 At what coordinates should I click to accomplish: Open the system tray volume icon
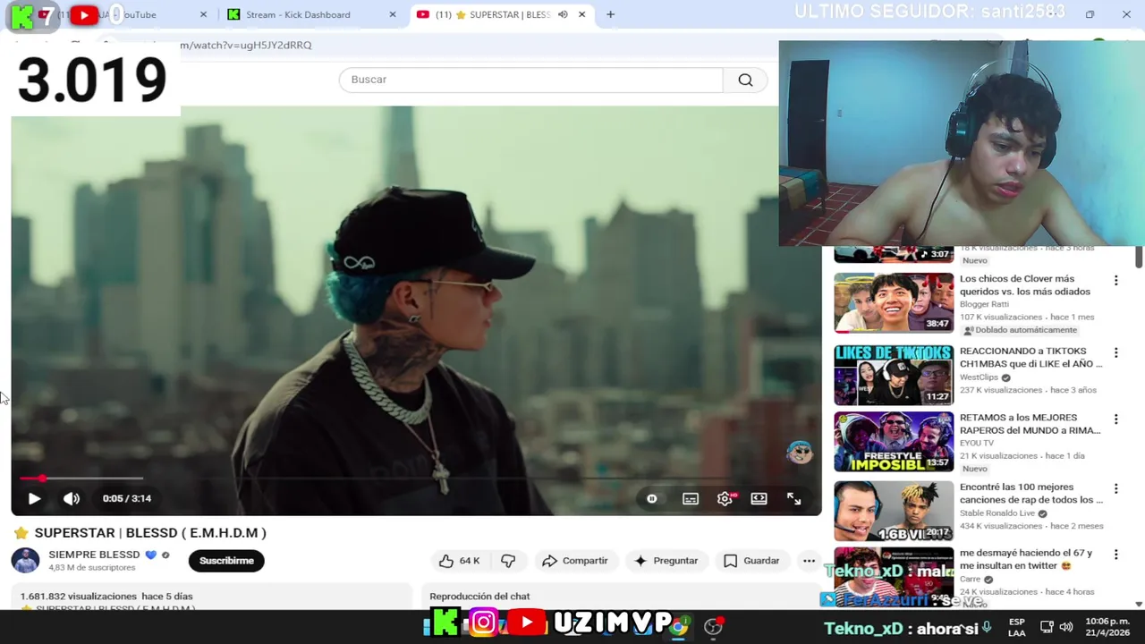(x=1067, y=627)
